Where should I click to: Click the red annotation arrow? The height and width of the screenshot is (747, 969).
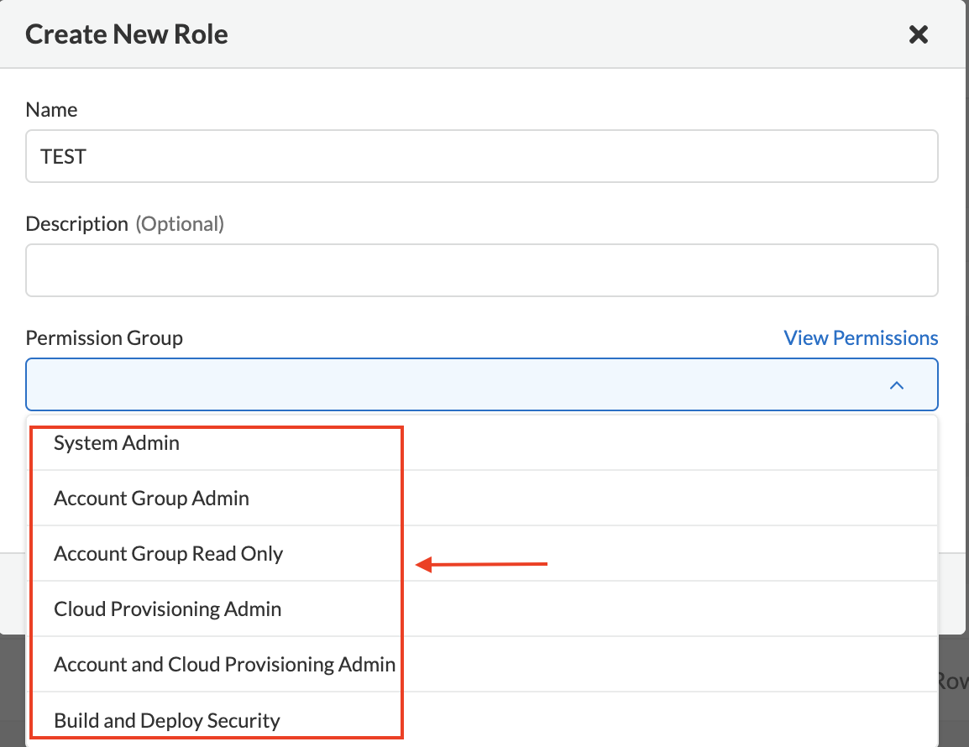click(x=483, y=565)
